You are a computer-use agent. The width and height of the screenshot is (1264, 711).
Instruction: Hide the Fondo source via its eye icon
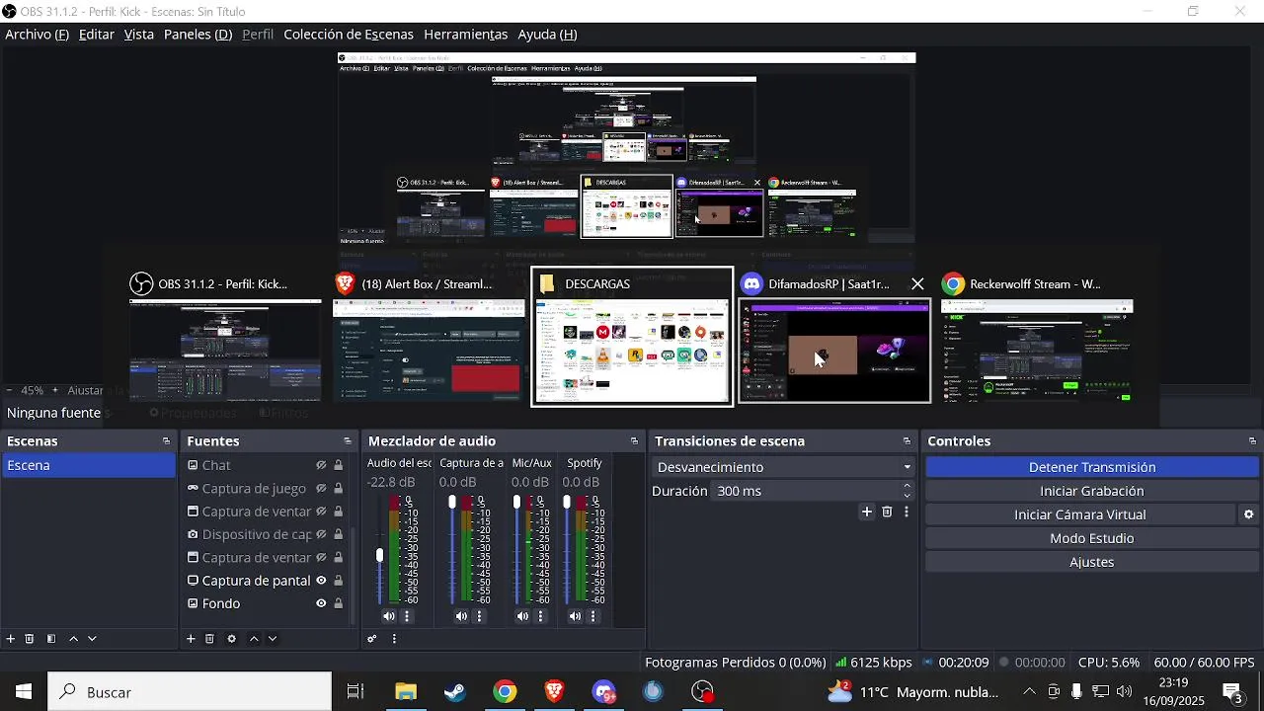(321, 603)
